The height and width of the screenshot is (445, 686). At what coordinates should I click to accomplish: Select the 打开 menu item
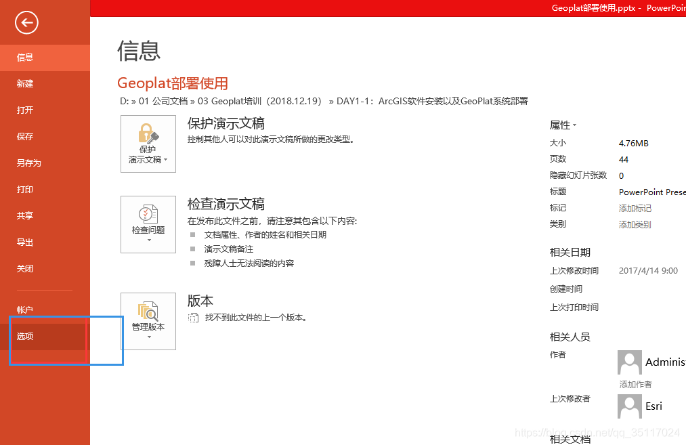45,110
